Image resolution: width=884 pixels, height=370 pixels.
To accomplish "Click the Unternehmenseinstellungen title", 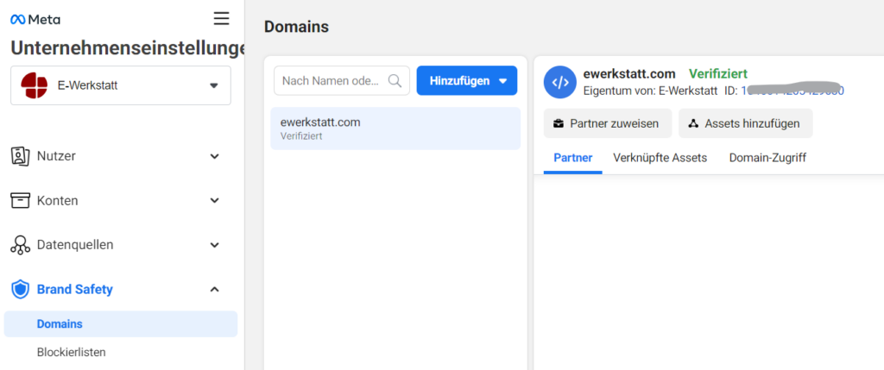I will pos(128,48).
